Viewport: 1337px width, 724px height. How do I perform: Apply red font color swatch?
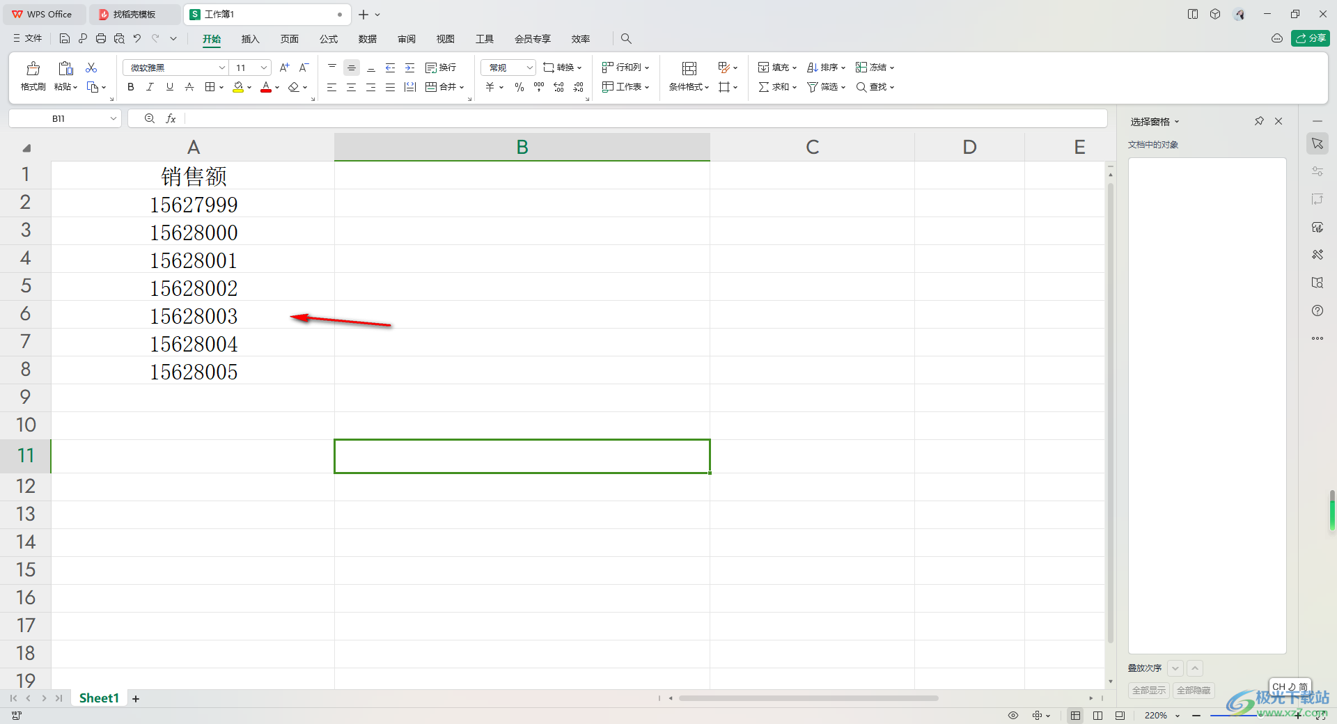[x=266, y=87]
